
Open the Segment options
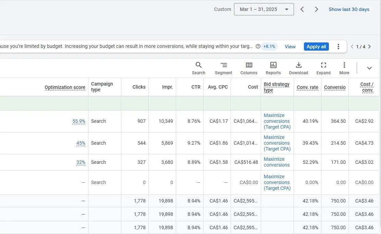click(x=223, y=68)
